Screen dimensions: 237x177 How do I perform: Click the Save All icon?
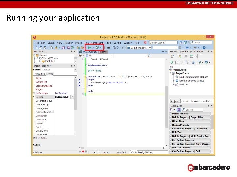pos(68,48)
